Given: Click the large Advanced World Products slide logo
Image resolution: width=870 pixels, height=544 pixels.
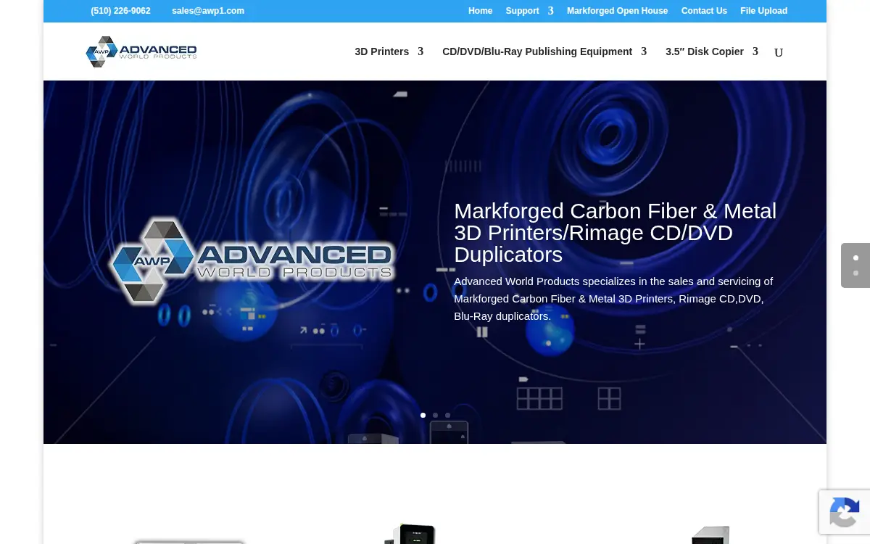Looking at the screenshot, I should coord(252,260).
